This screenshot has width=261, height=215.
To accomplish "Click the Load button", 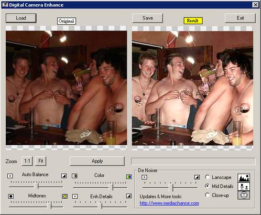I will (21, 18).
